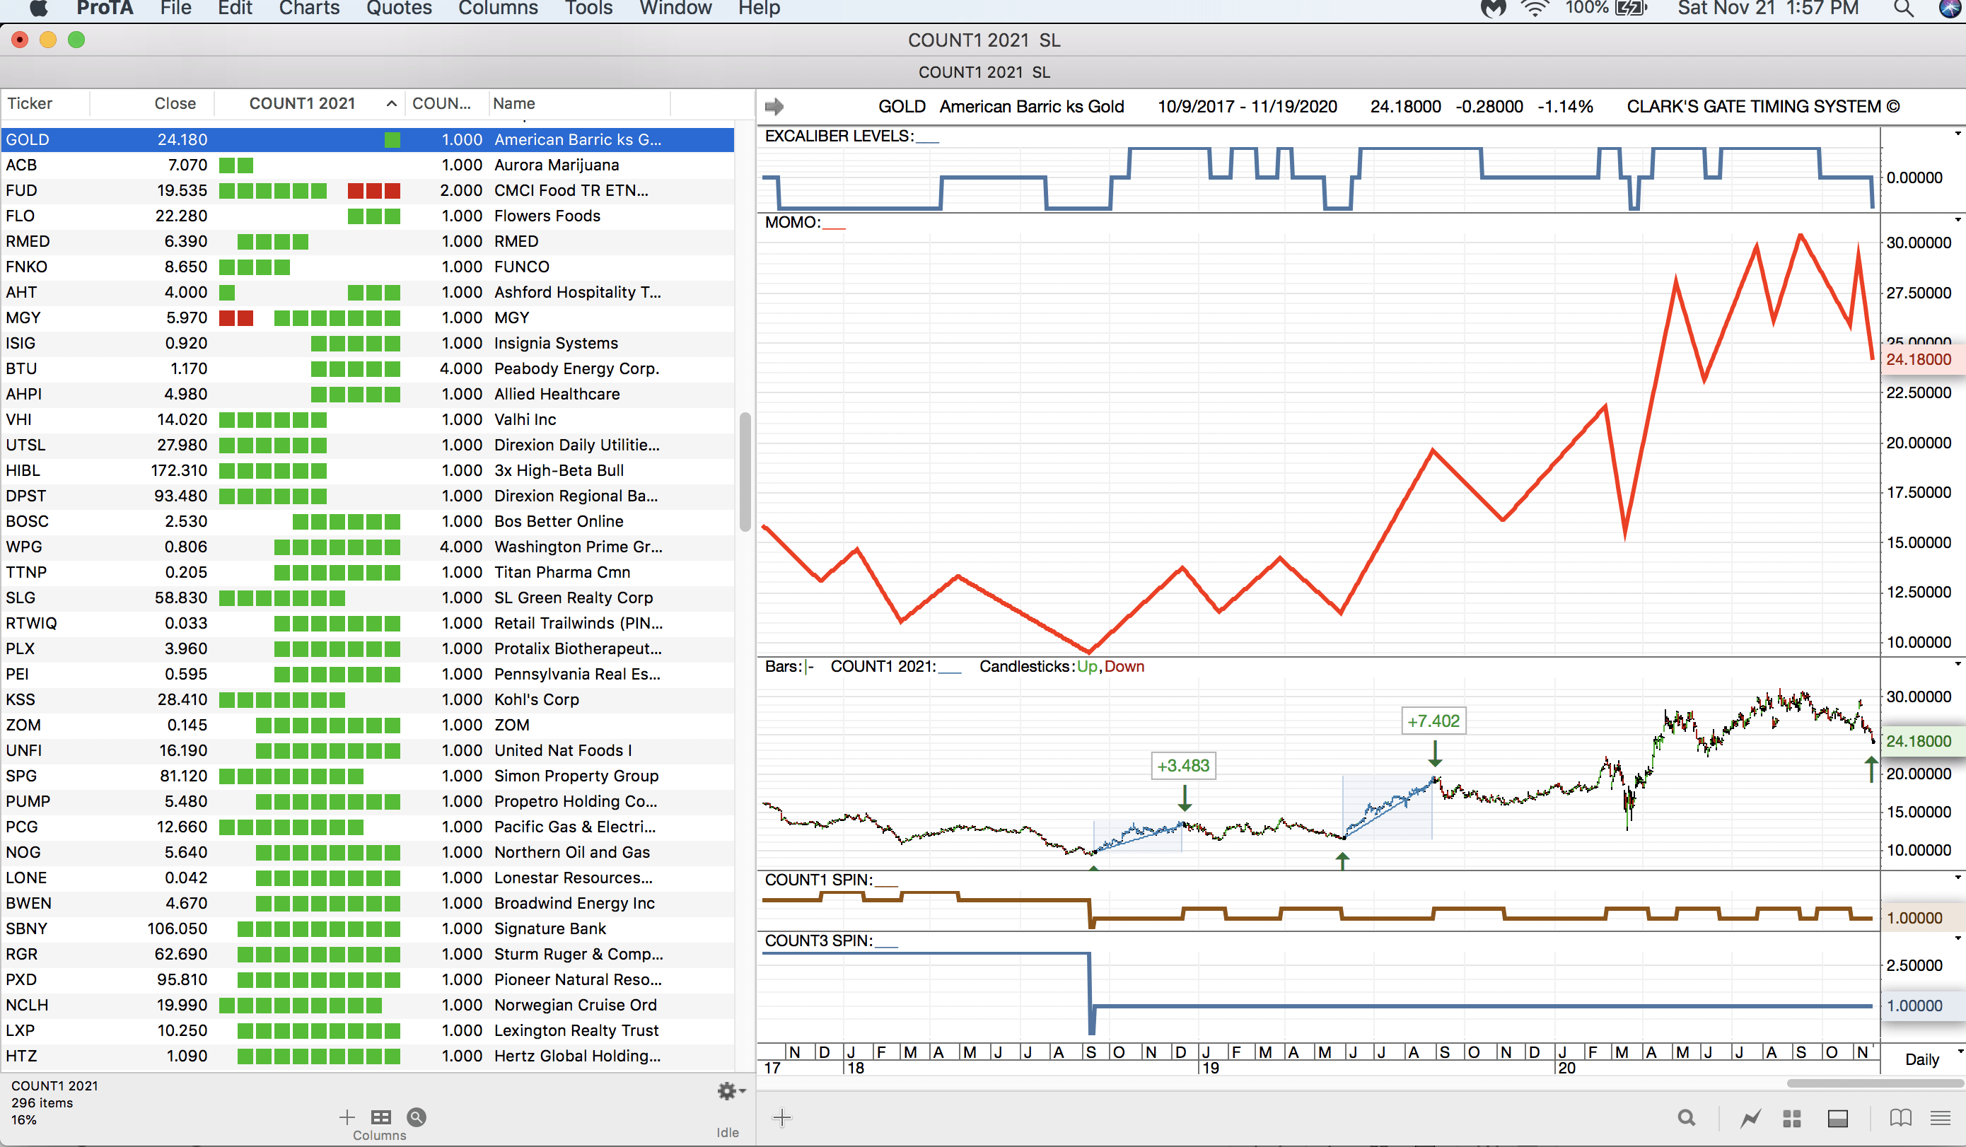Expand the MOMO pane options arrow
The image size is (1966, 1147).
click(1957, 220)
